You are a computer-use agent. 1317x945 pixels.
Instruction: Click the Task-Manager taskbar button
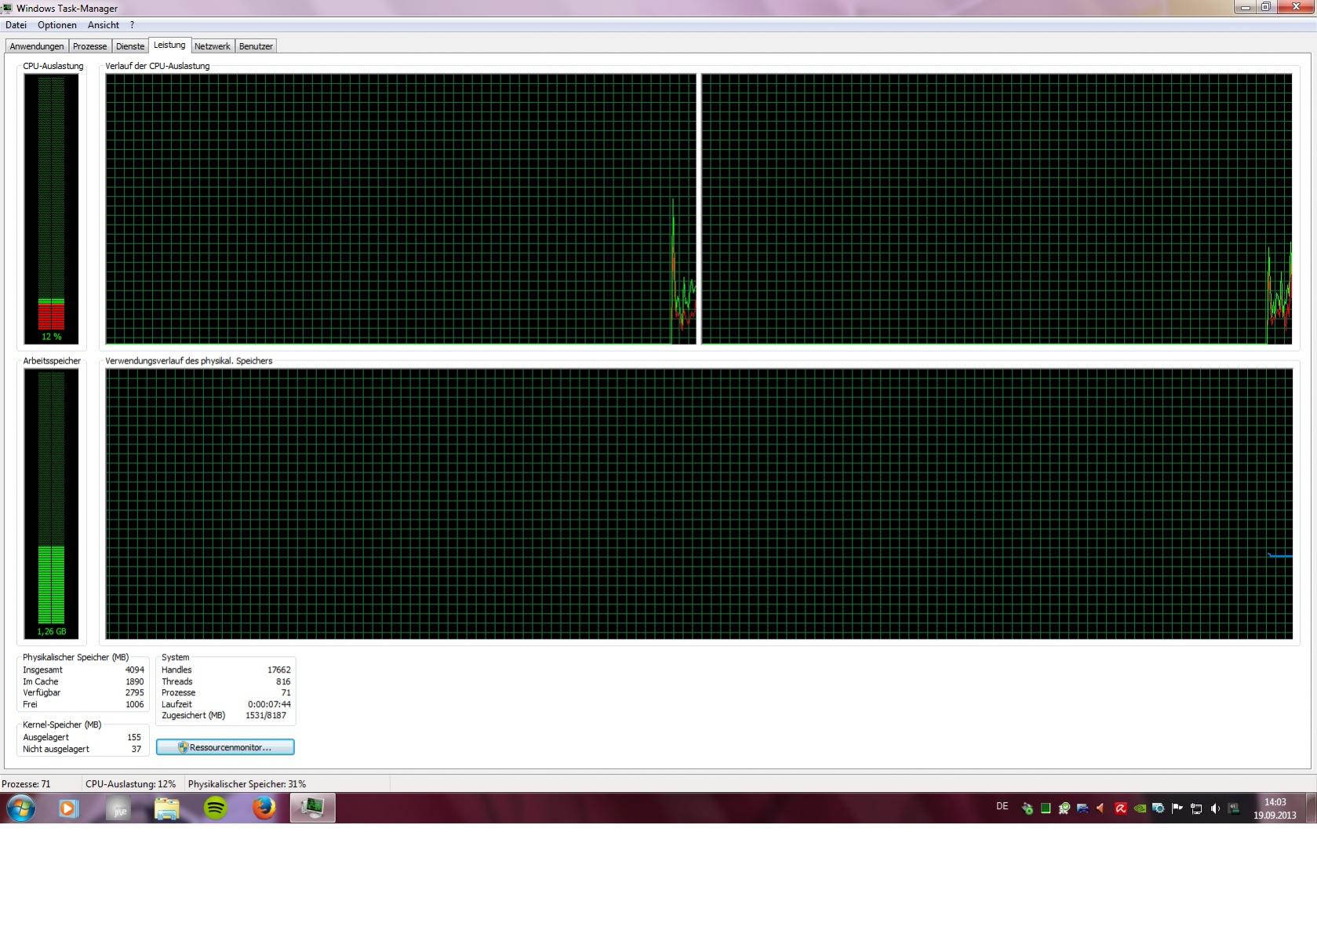pos(313,808)
